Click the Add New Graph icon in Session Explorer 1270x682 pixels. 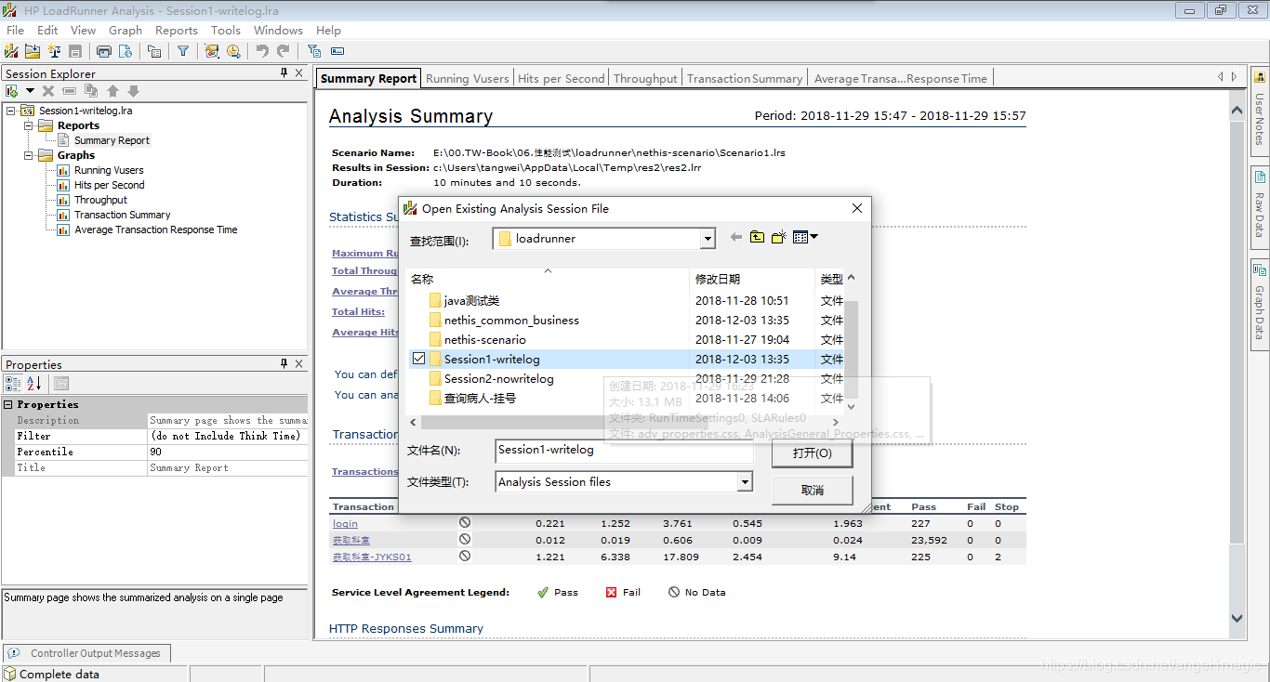[x=12, y=91]
